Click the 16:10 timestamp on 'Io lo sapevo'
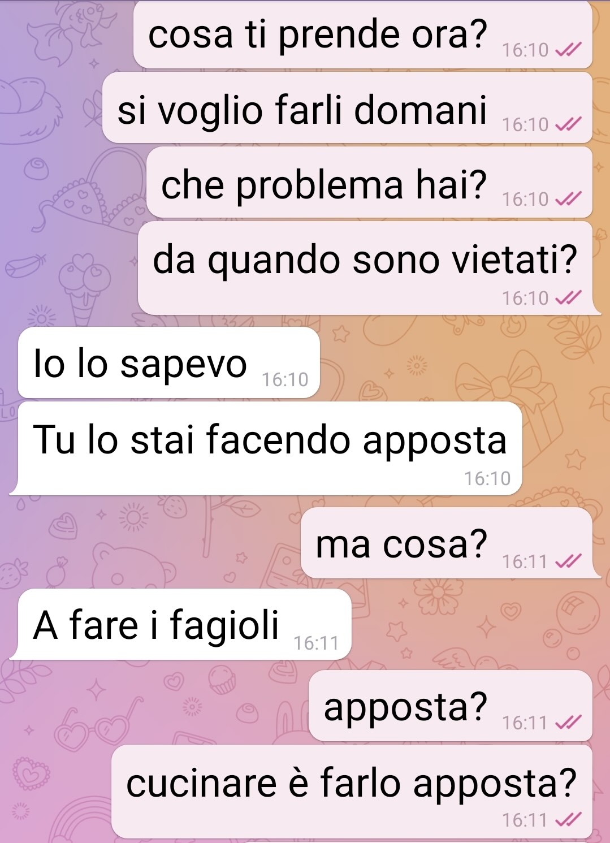610x843 pixels. (285, 380)
